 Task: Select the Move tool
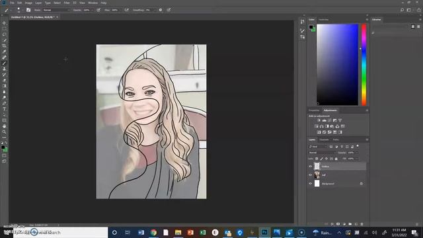click(x=4, y=23)
